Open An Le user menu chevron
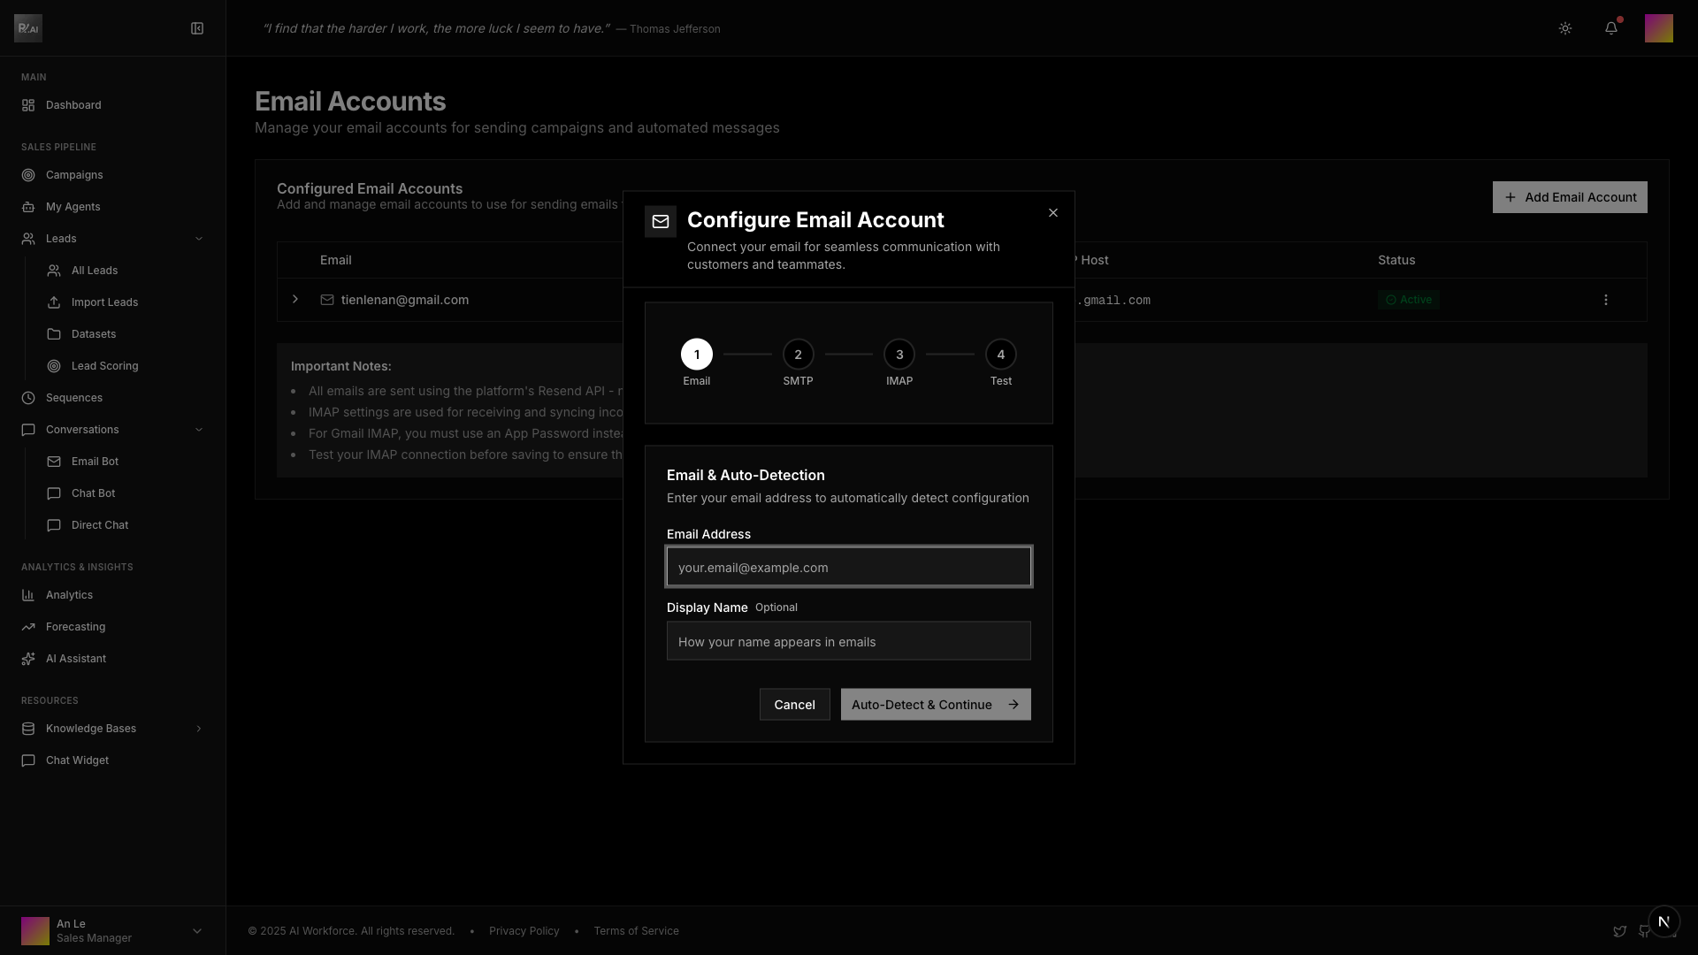 click(196, 931)
